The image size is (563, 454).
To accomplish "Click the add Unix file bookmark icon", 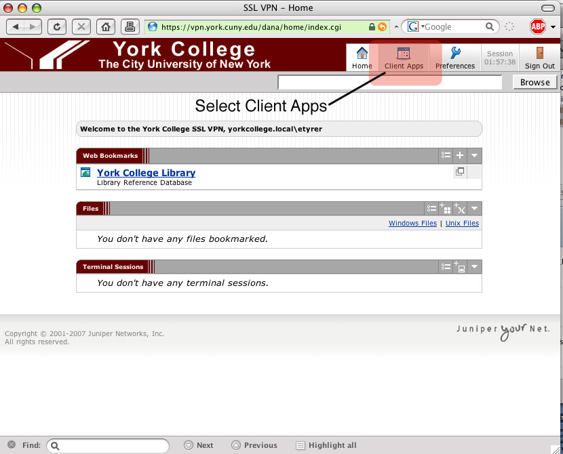I will point(460,208).
